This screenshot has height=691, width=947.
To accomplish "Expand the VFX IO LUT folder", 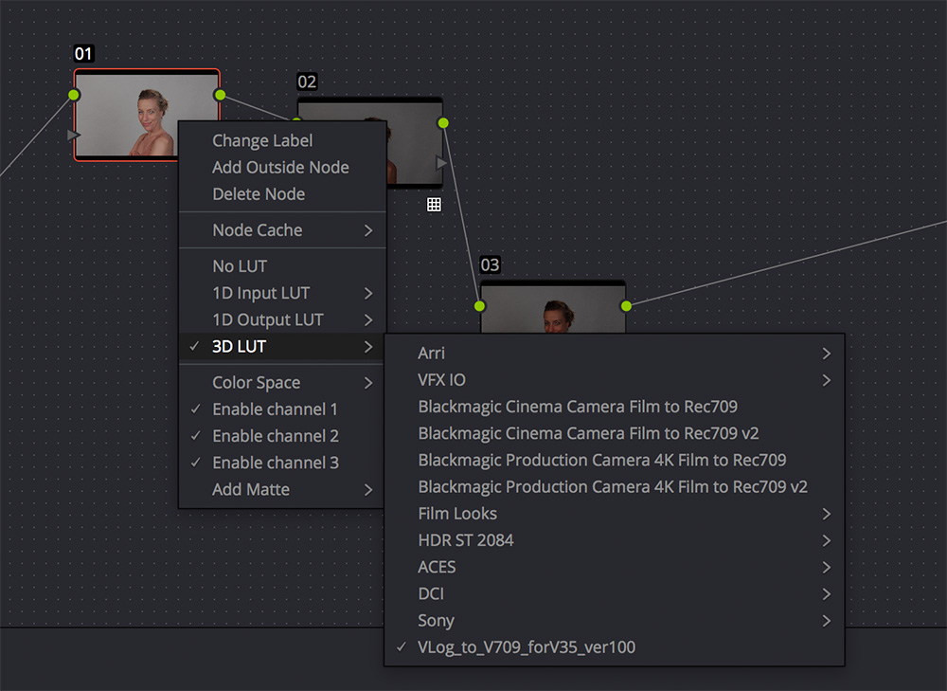I will pyautogui.click(x=615, y=380).
